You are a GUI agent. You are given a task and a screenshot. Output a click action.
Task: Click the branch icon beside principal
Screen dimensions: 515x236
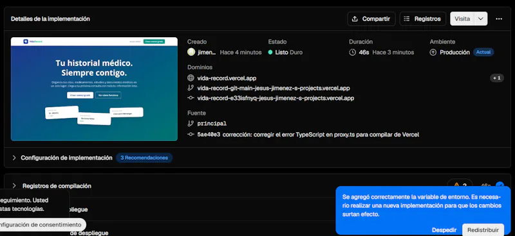pos(191,123)
